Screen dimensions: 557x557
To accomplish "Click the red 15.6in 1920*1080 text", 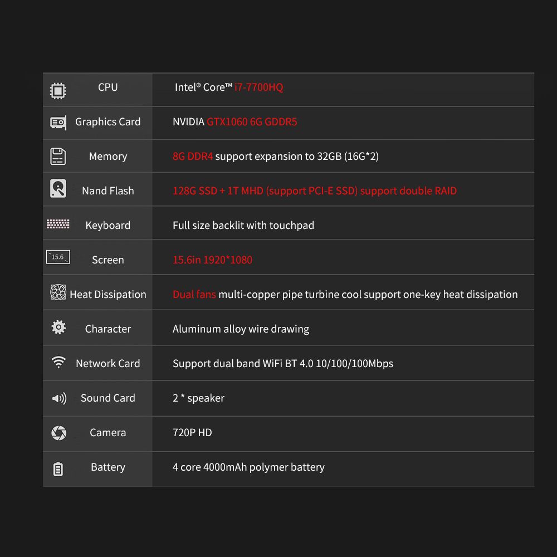I will pos(212,260).
